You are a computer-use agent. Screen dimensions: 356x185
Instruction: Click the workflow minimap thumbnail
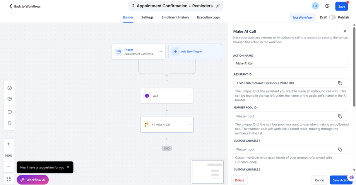click(x=208, y=172)
